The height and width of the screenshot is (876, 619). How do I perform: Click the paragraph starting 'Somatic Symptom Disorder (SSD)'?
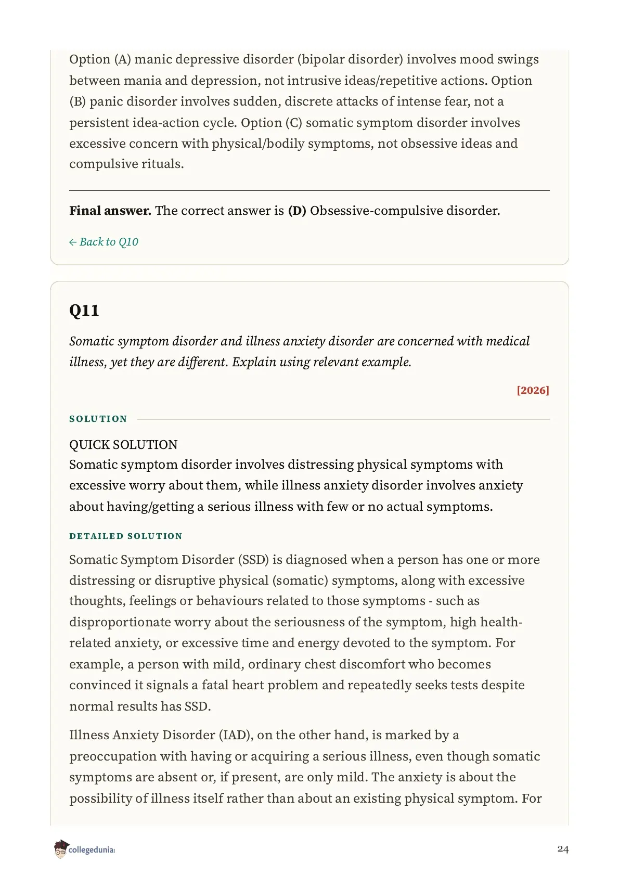305,633
